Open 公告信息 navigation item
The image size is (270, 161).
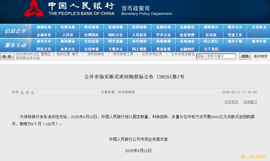click(x=91, y=41)
